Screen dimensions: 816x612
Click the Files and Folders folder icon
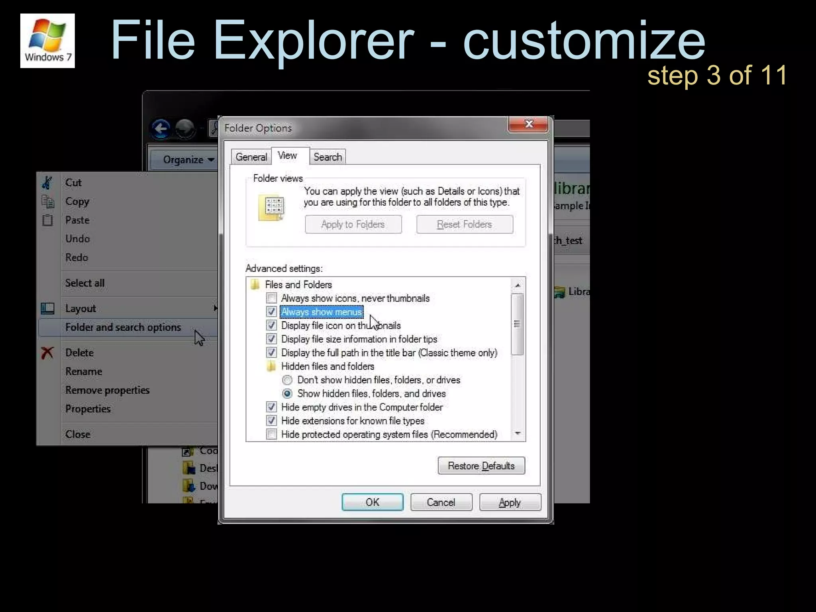[x=255, y=284]
